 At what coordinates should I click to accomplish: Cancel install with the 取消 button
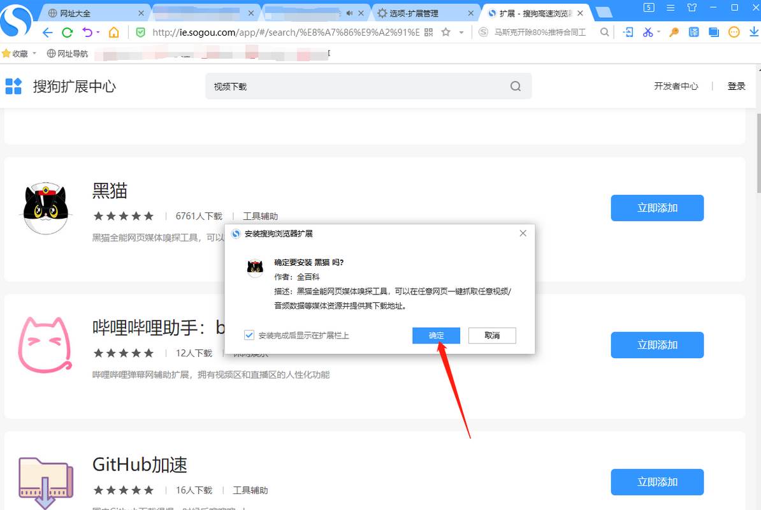click(x=492, y=335)
